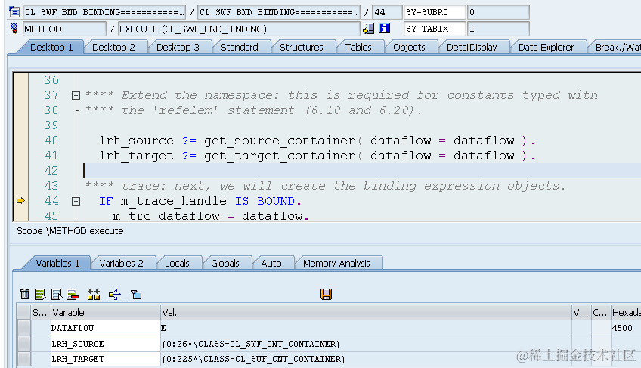Select the Globals tab
Screen dimensions: 641x368
[225, 263]
